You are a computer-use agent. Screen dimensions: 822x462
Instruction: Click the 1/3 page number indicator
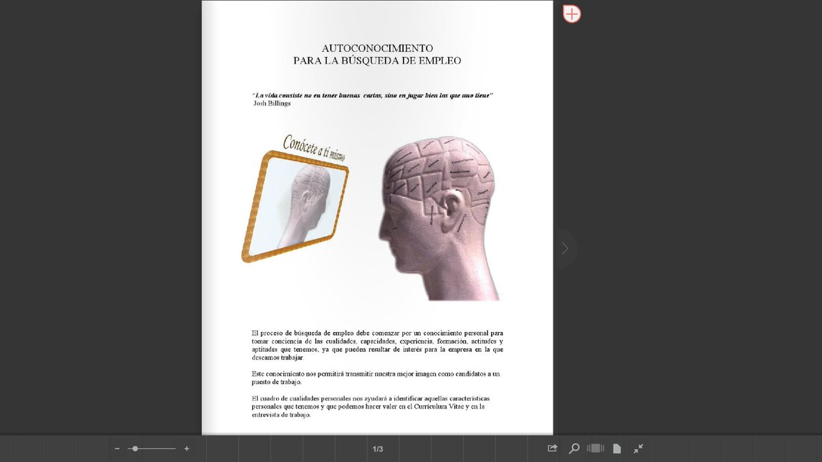coord(377,449)
